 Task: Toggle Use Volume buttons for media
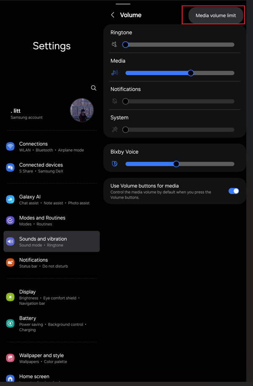point(234,191)
